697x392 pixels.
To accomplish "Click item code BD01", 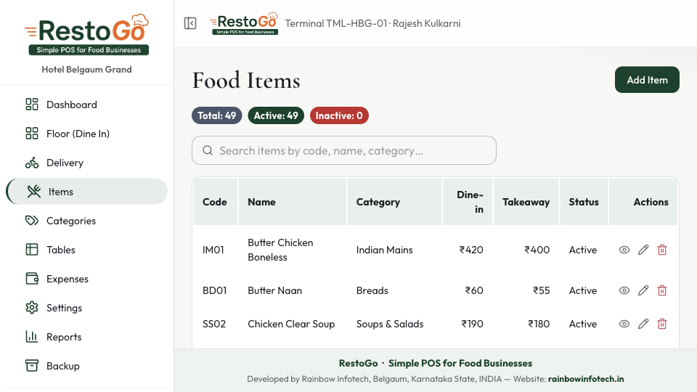I will pos(215,290).
